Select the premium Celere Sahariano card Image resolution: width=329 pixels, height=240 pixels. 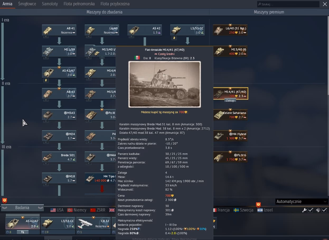point(230,114)
